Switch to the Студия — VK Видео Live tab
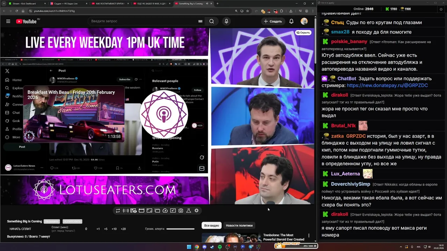Image resolution: width=447 pixels, height=251 pixels. coord(68,3)
